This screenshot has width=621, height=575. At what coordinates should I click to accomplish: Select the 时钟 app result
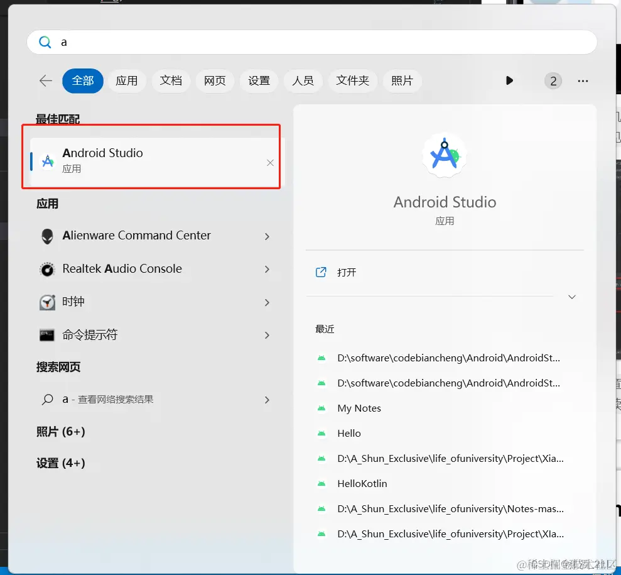(x=156, y=302)
